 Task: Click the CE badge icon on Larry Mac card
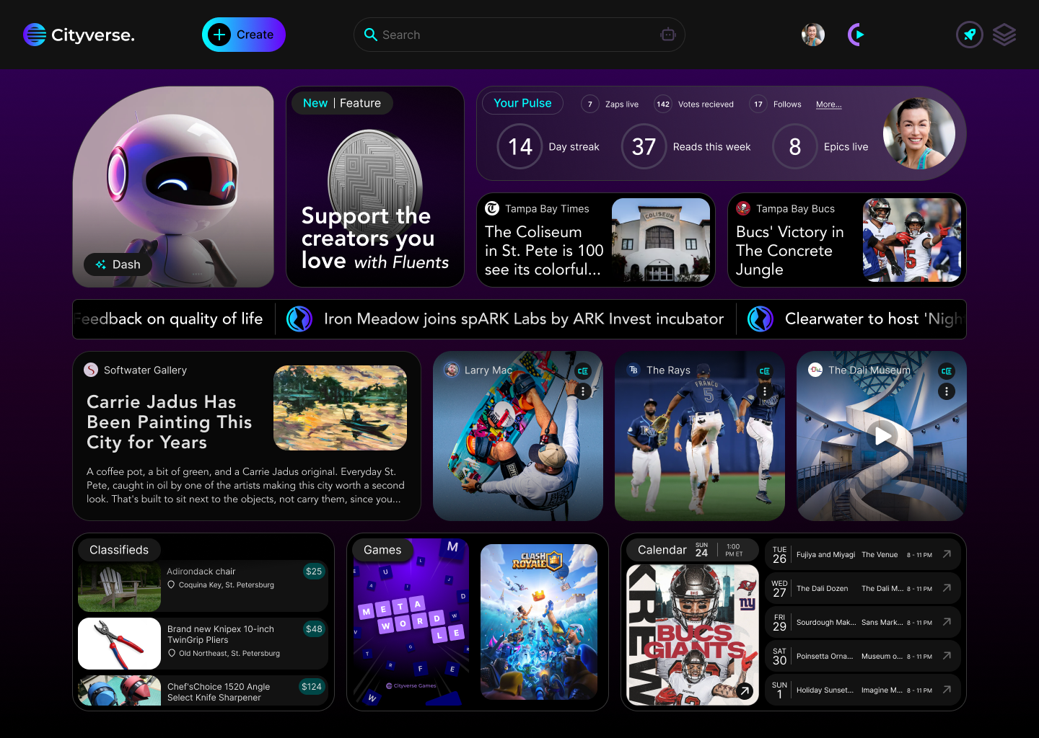pos(583,371)
